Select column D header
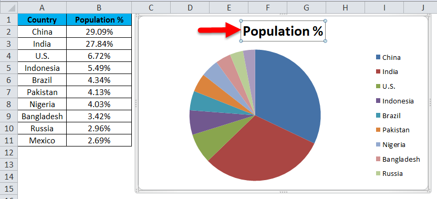The height and width of the screenshot is (199, 437). 190,8
